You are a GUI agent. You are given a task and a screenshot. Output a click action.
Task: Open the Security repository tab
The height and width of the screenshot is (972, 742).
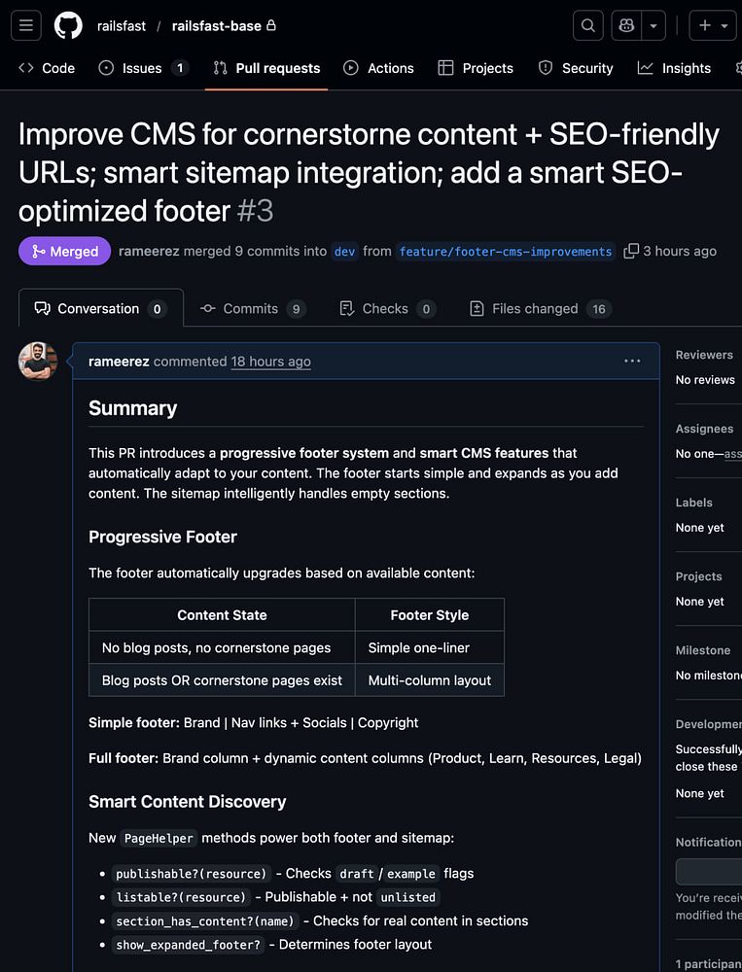576,68
